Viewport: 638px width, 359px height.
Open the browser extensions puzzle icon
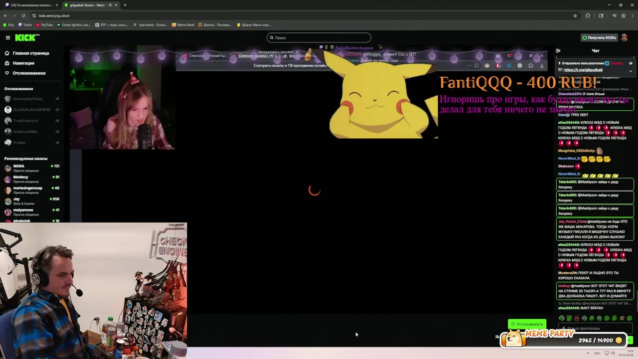pyautogui.click(x=588, y=15)
